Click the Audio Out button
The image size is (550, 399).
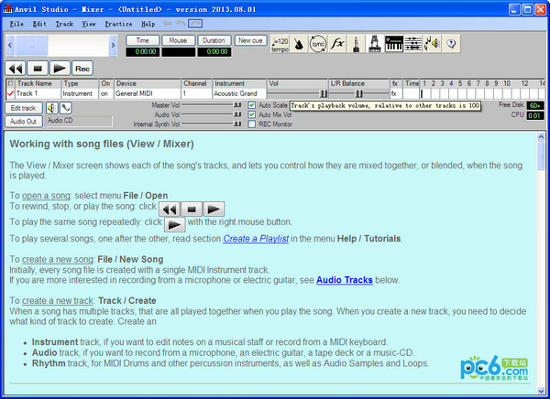click(24, 122)
